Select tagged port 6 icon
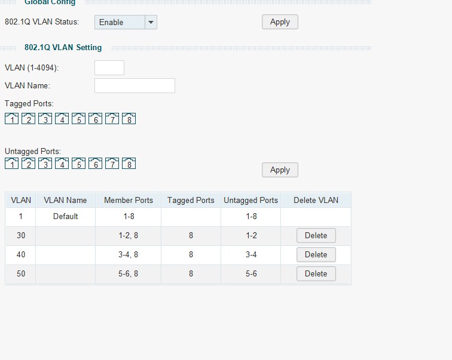 95,119
